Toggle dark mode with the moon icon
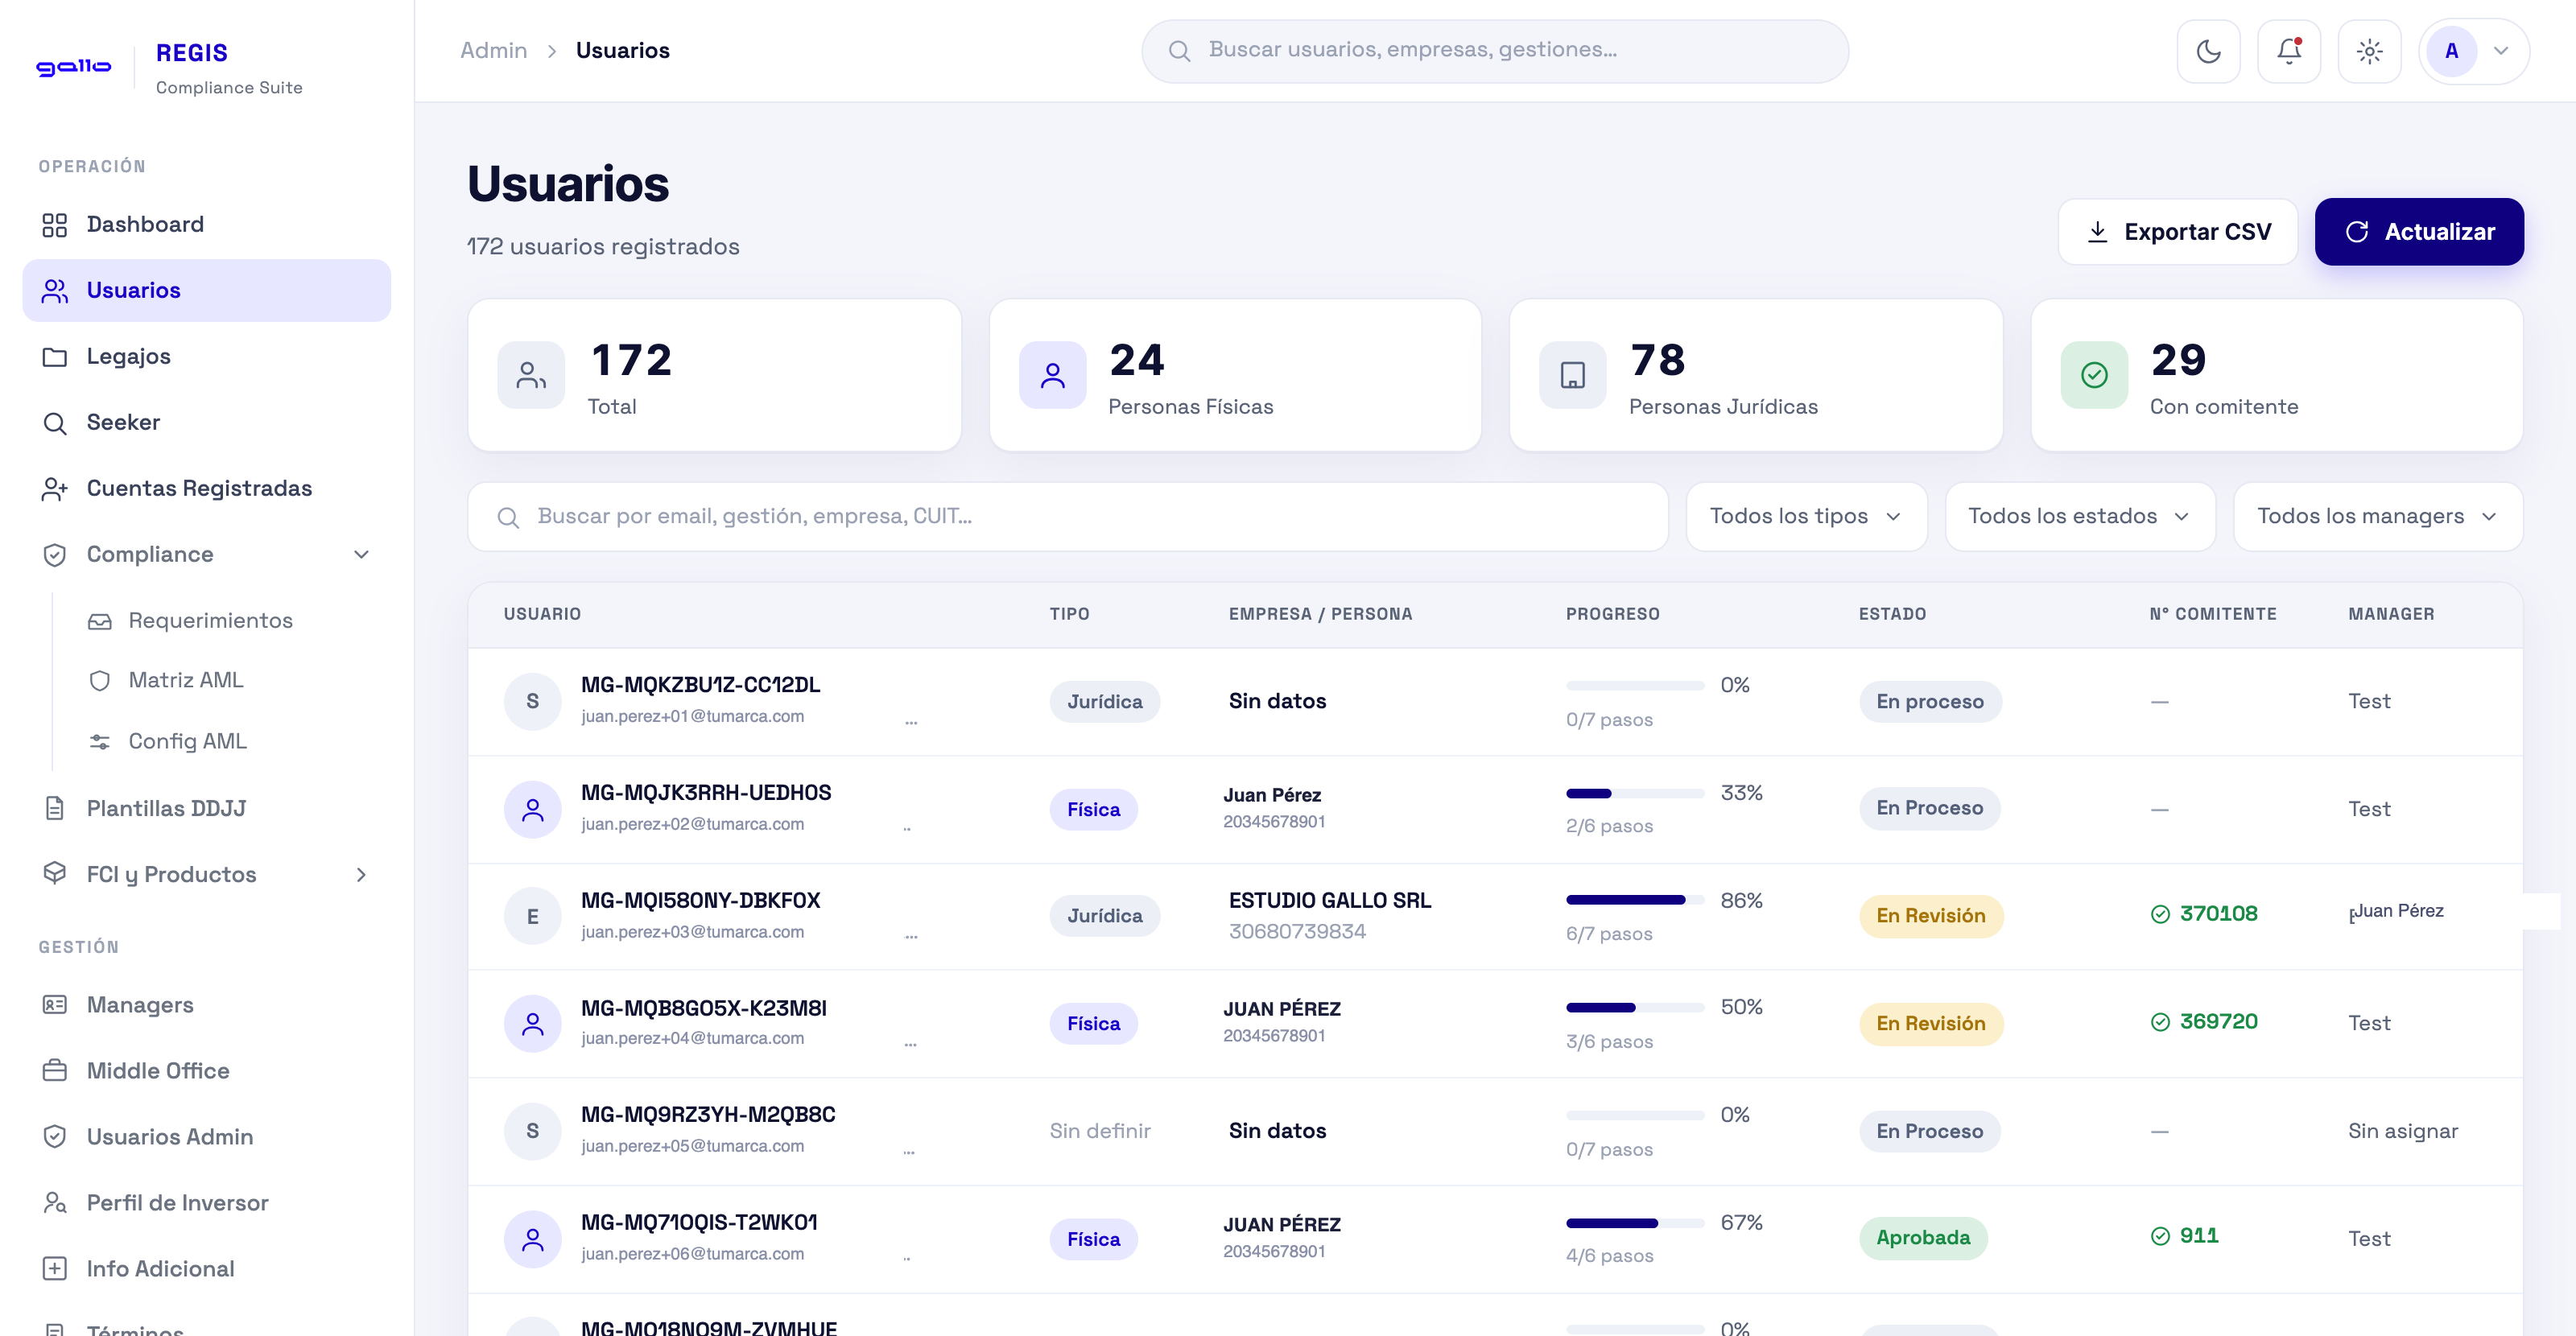Image resolution: width=2576 pixels, height=1336 pixels. tap(2208, 51)
